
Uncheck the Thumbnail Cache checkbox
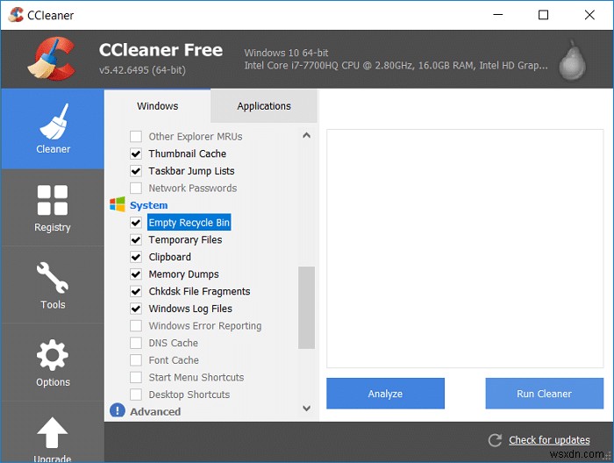tap(136, 153)
